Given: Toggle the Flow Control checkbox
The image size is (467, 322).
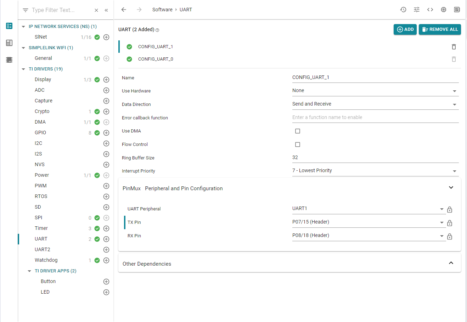Looking at the screenshot, I should (x=298, y=145).
